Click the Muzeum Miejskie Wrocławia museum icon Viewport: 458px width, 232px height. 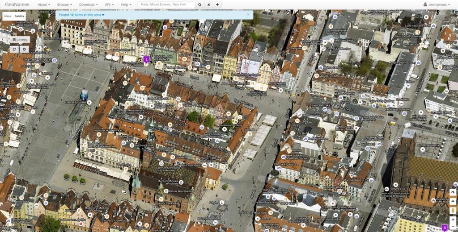tap(181, 182)
